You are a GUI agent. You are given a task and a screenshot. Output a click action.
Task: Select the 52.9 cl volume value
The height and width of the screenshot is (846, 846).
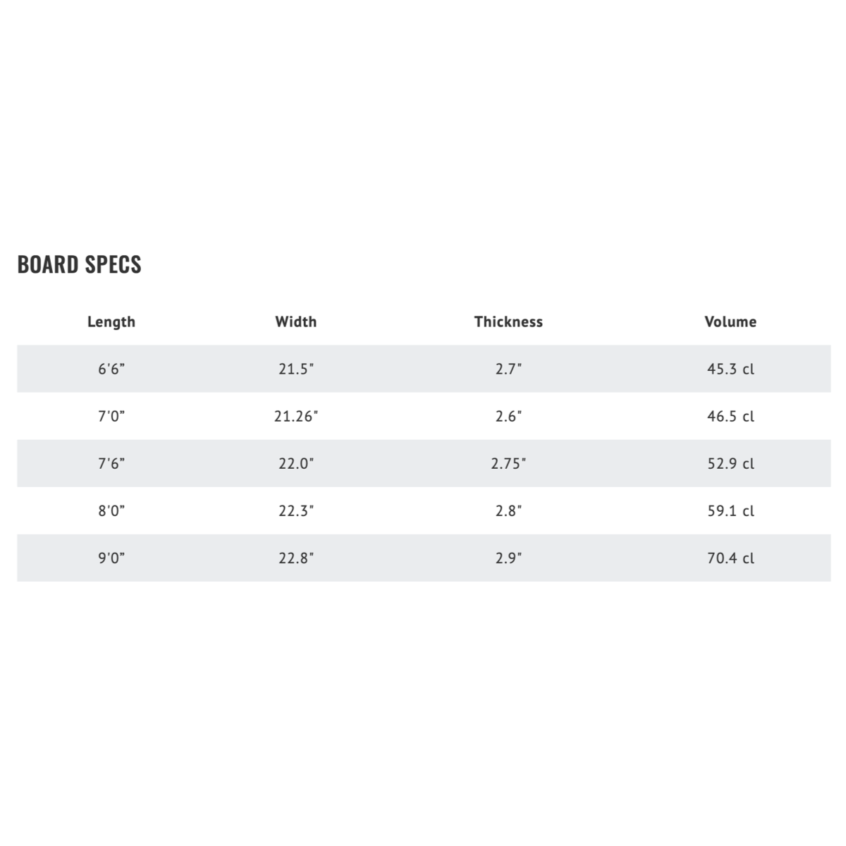coord(730,464)
